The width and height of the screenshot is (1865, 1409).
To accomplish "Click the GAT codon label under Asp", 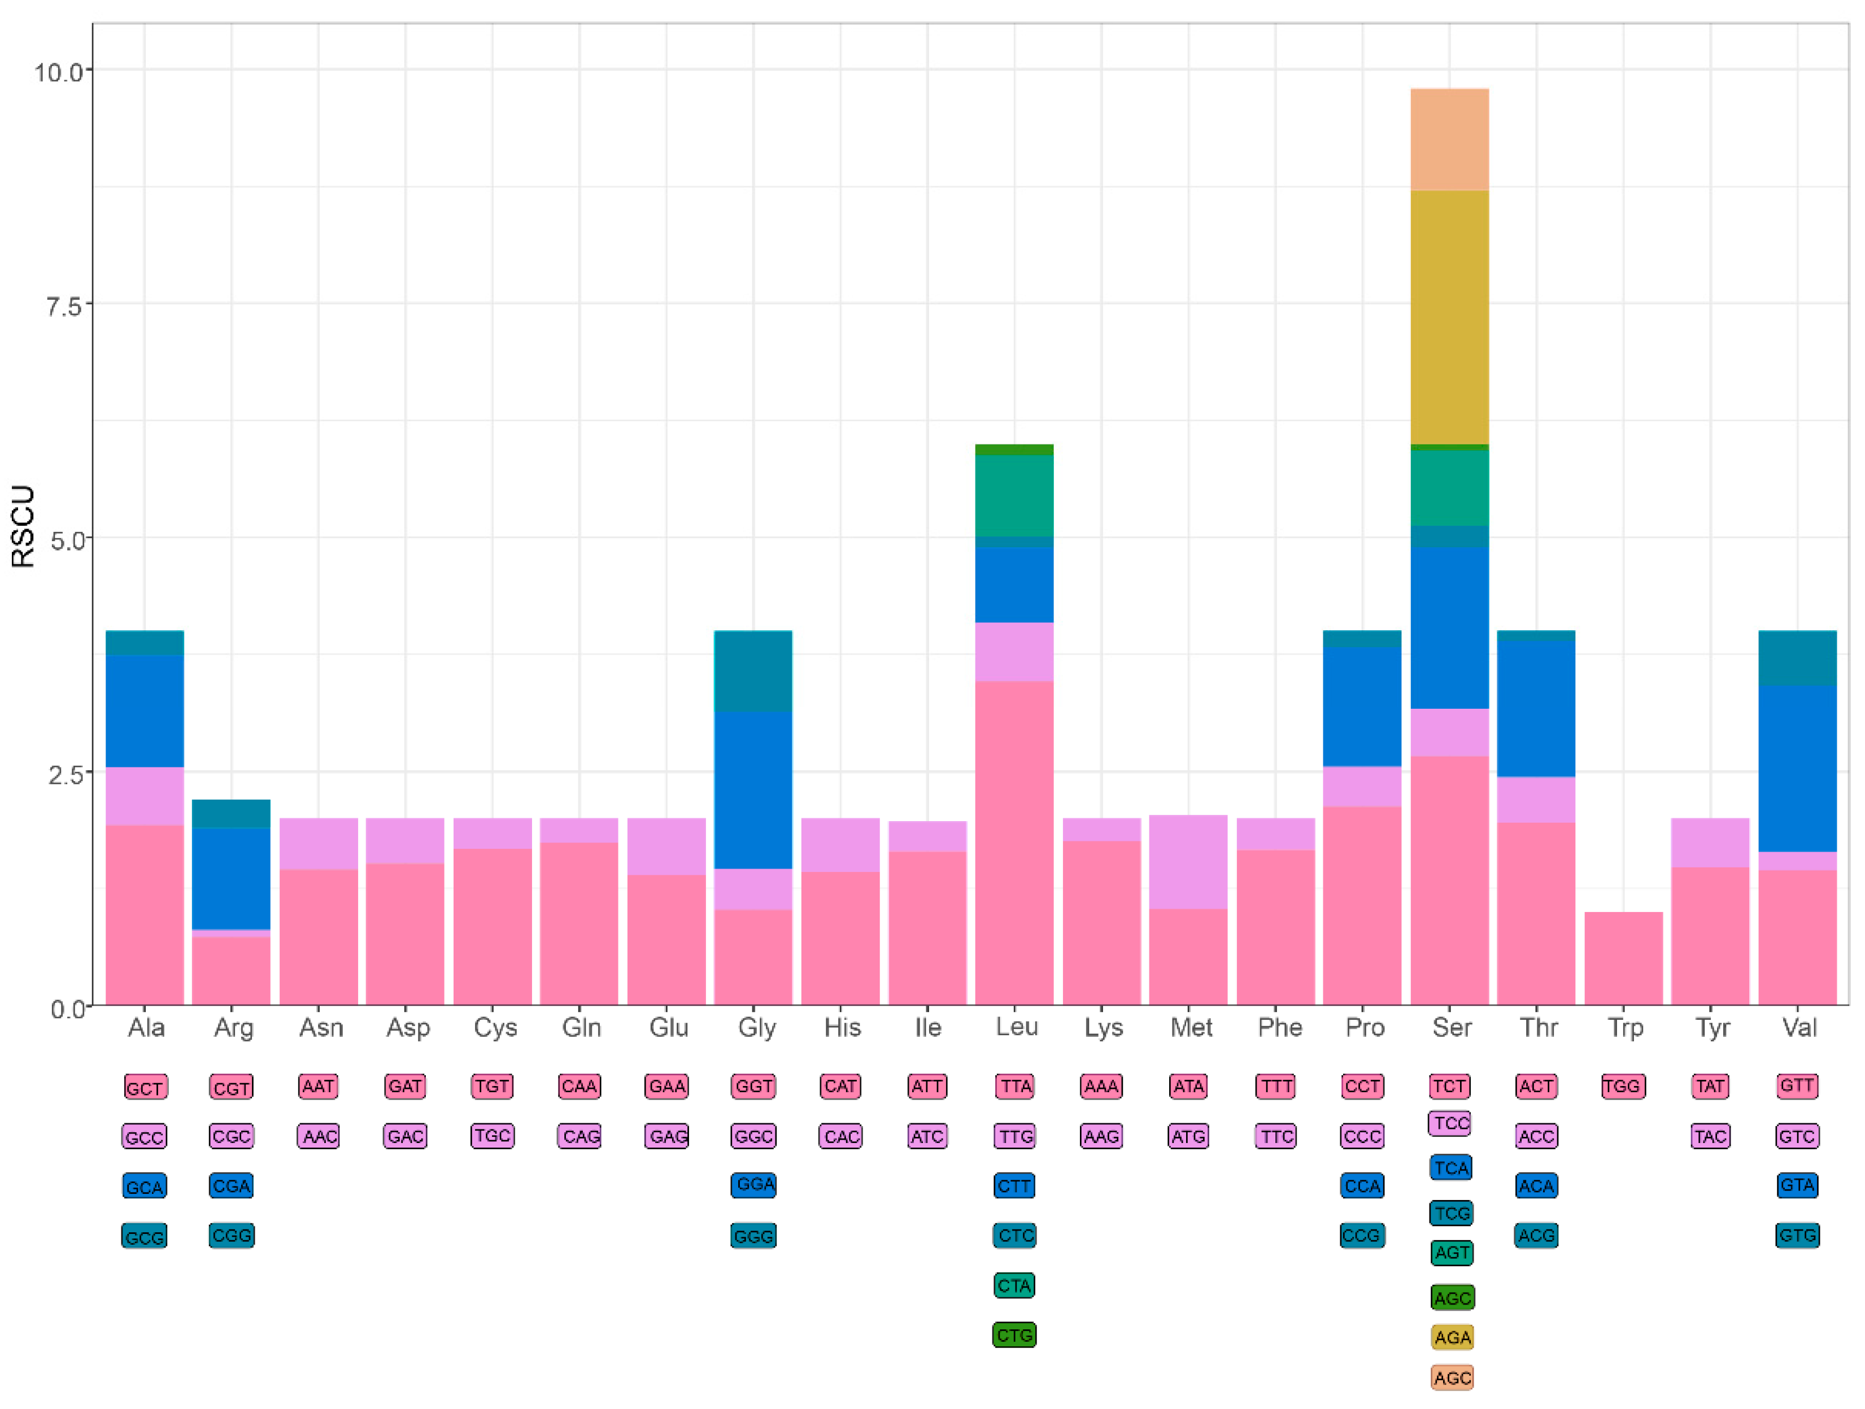I will (406, 1086).
